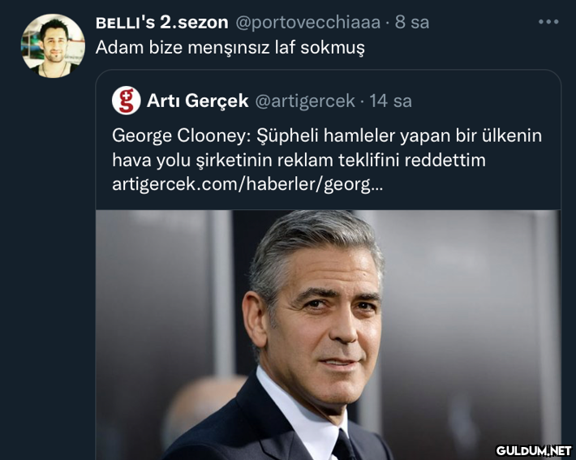Open the artigercek.com/haberler link
This screenshot has width=576, height=460.
(x=247, y=184)
